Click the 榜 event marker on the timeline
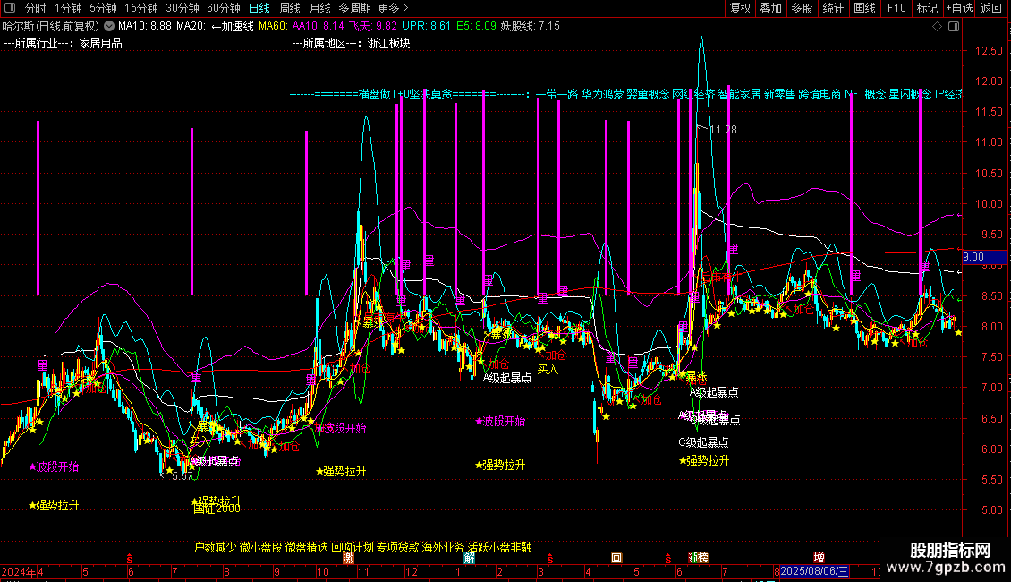 (x=702, y=558)
